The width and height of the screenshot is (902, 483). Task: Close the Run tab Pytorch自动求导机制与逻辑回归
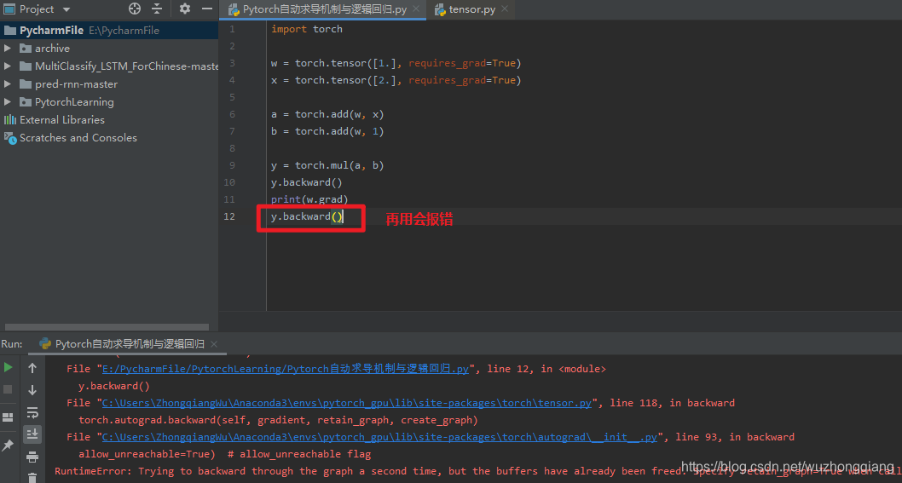click(214, 344)
